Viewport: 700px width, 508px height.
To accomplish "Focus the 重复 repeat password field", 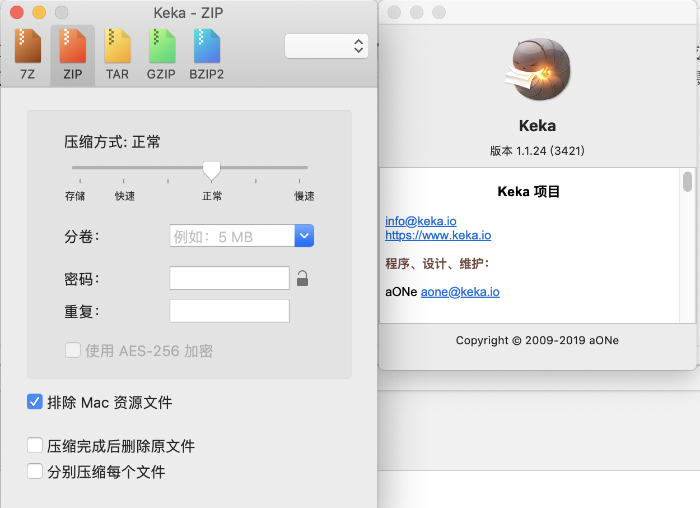I will [x=230, y=311].
